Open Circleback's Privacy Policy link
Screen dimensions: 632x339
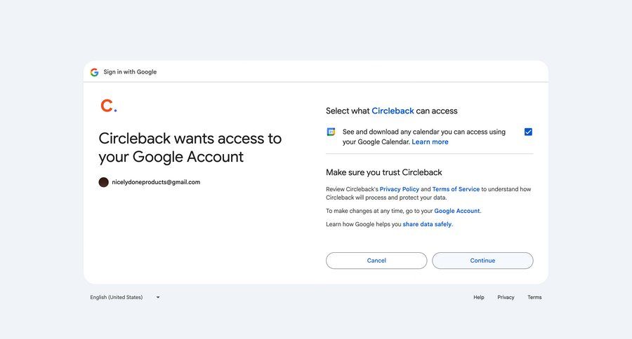[x=400, y=189]
